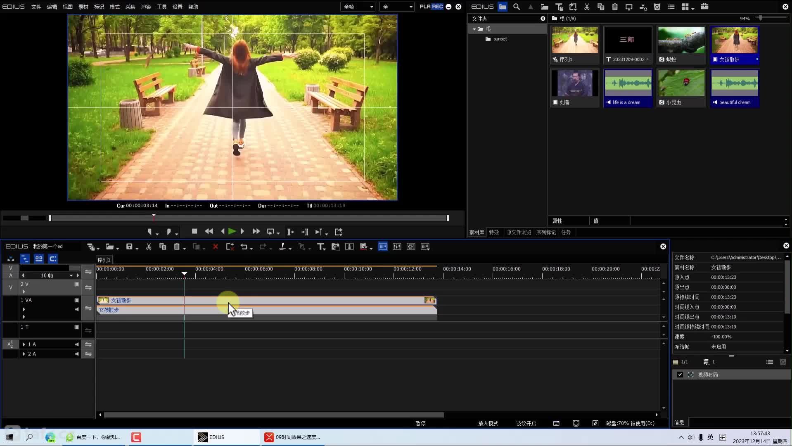Toggle Group/link mode in the timeline header

39,259
